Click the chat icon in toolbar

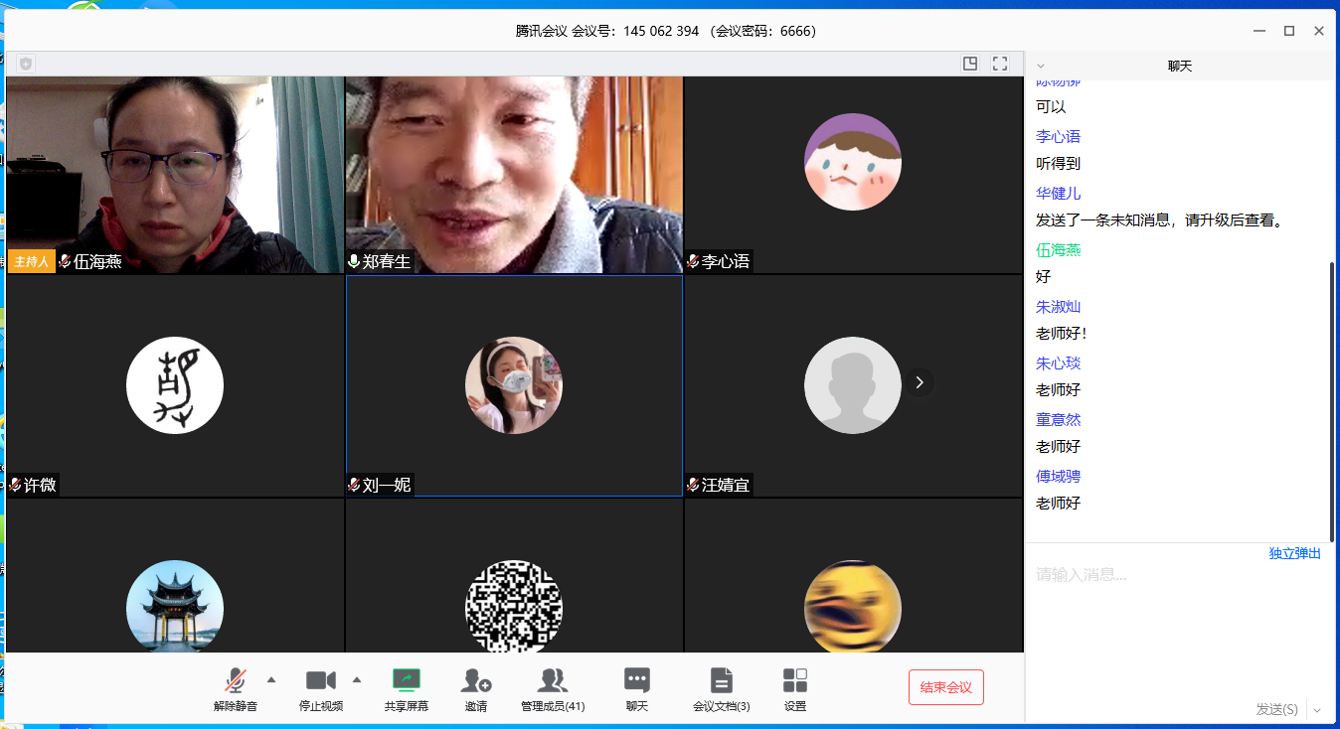[x=636, y=681]
